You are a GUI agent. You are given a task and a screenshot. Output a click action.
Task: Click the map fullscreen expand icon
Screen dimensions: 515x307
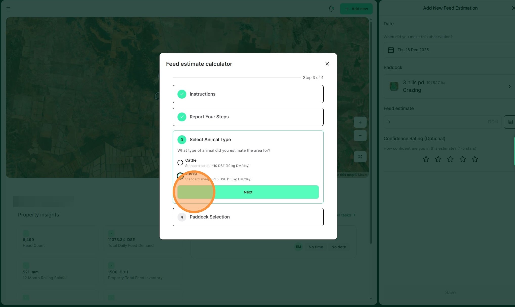pos(360,157)
